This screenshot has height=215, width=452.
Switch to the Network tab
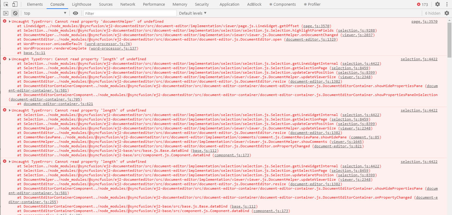tap(128, 4)
